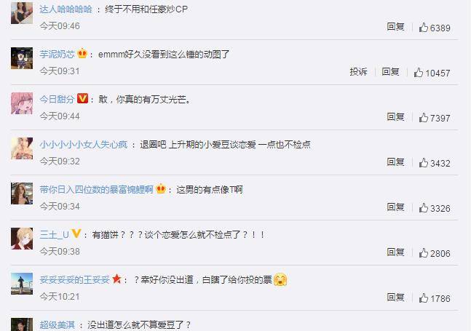Like the comment with 1786 likes

435,298
